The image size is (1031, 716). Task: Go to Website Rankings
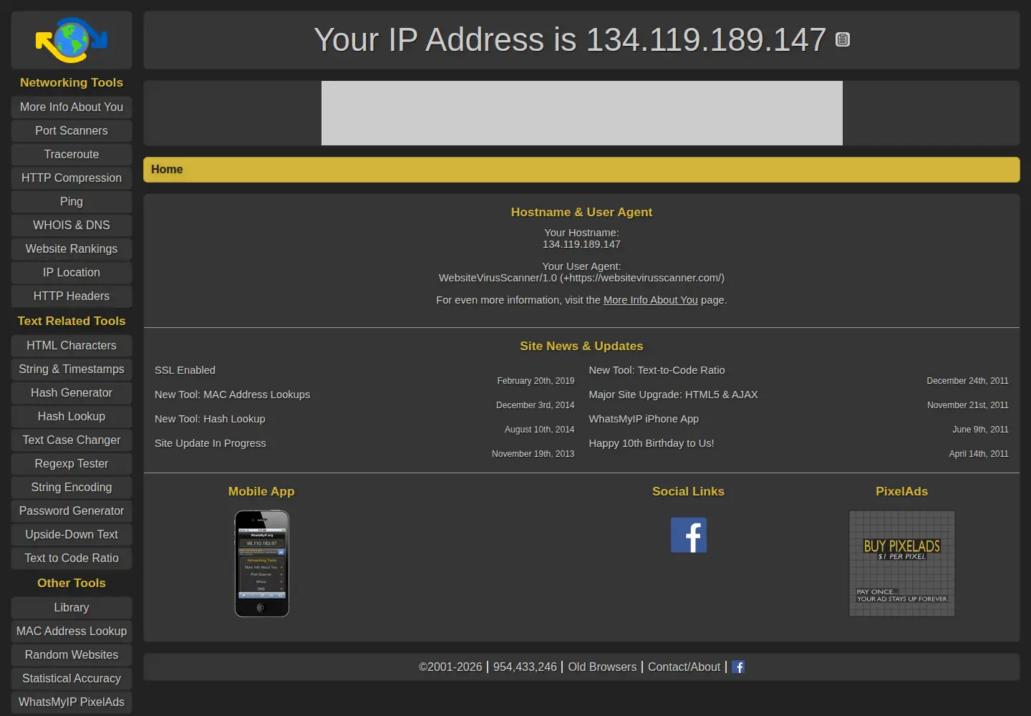[72, 248]
